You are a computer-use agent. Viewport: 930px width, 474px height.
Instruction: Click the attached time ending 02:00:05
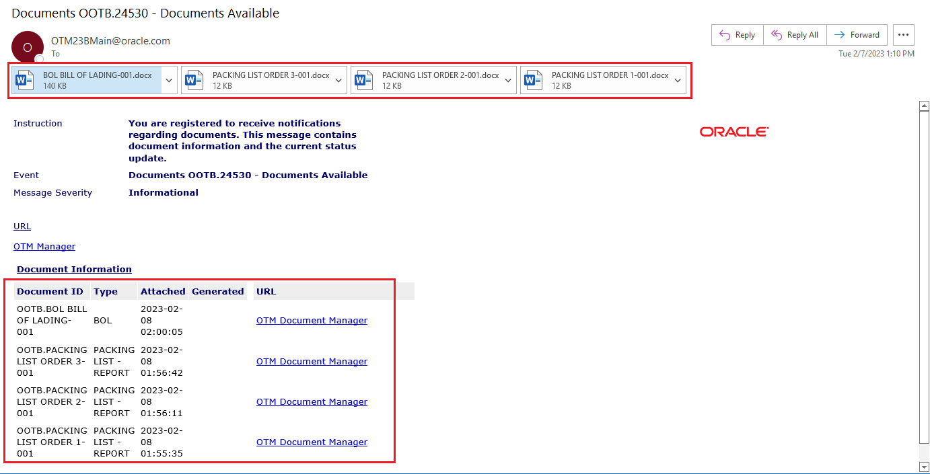[x=162, y=321]
